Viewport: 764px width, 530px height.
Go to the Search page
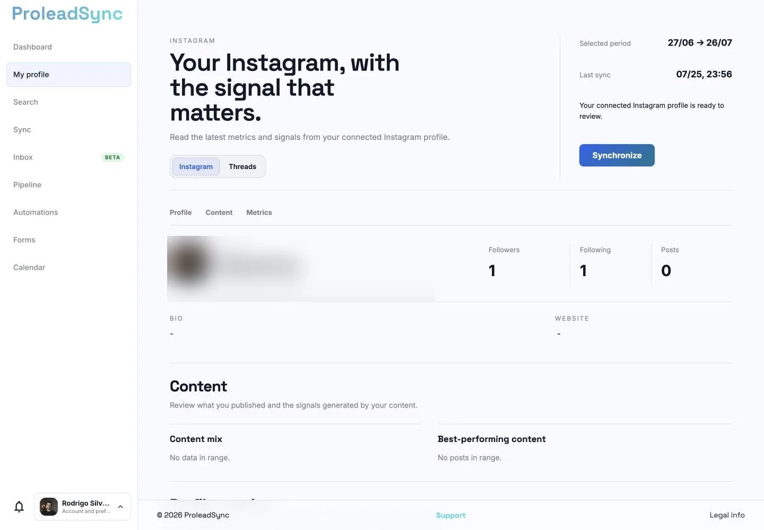click(x=68, y=102)
